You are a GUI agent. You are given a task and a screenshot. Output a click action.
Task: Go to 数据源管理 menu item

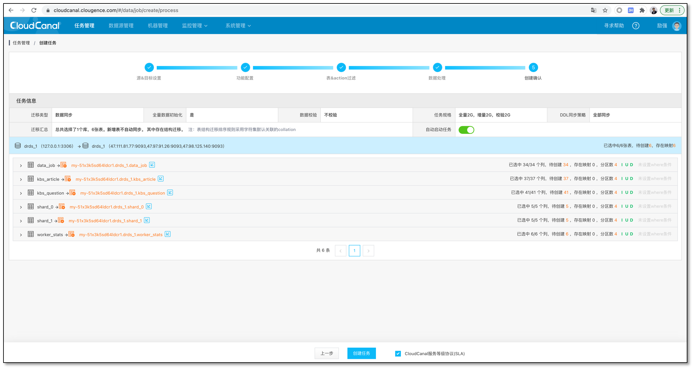coord(121,26)
